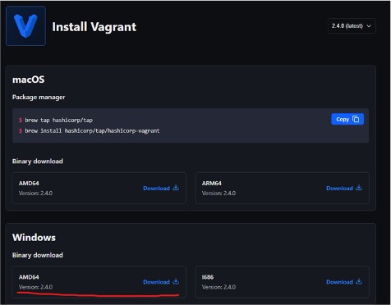The image size is (391, 305).
Task: Expand the version selector chevron arrow
Action: [x=369, y=26]
